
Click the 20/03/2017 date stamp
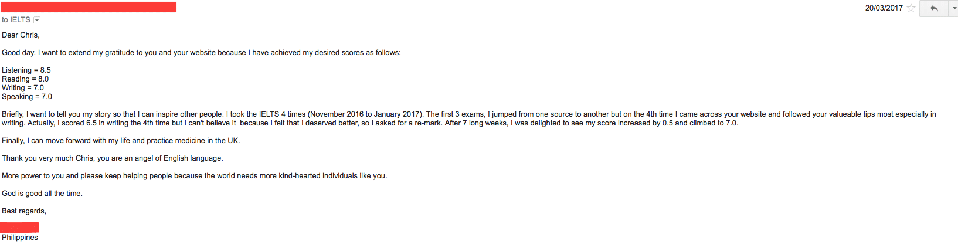pos(884,8)
